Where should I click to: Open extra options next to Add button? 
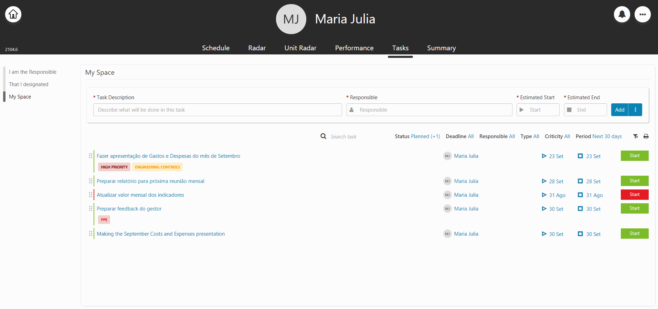click(x=635, y=110)
